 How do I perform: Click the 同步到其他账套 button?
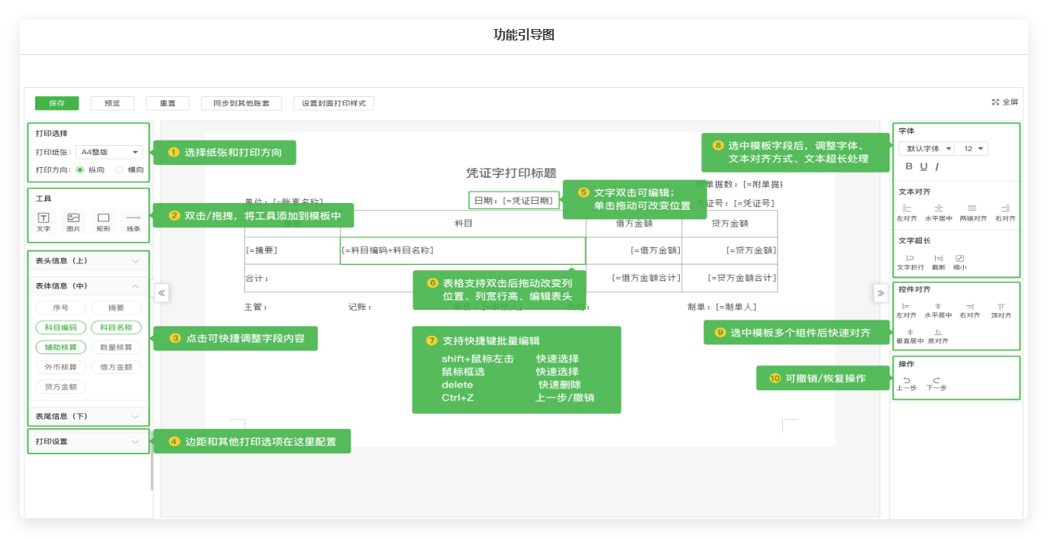241,103
